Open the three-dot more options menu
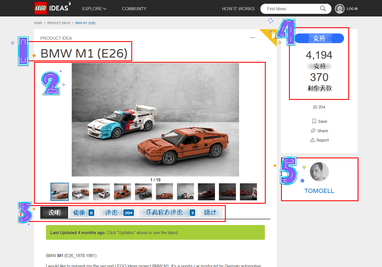 click(253, 37)
